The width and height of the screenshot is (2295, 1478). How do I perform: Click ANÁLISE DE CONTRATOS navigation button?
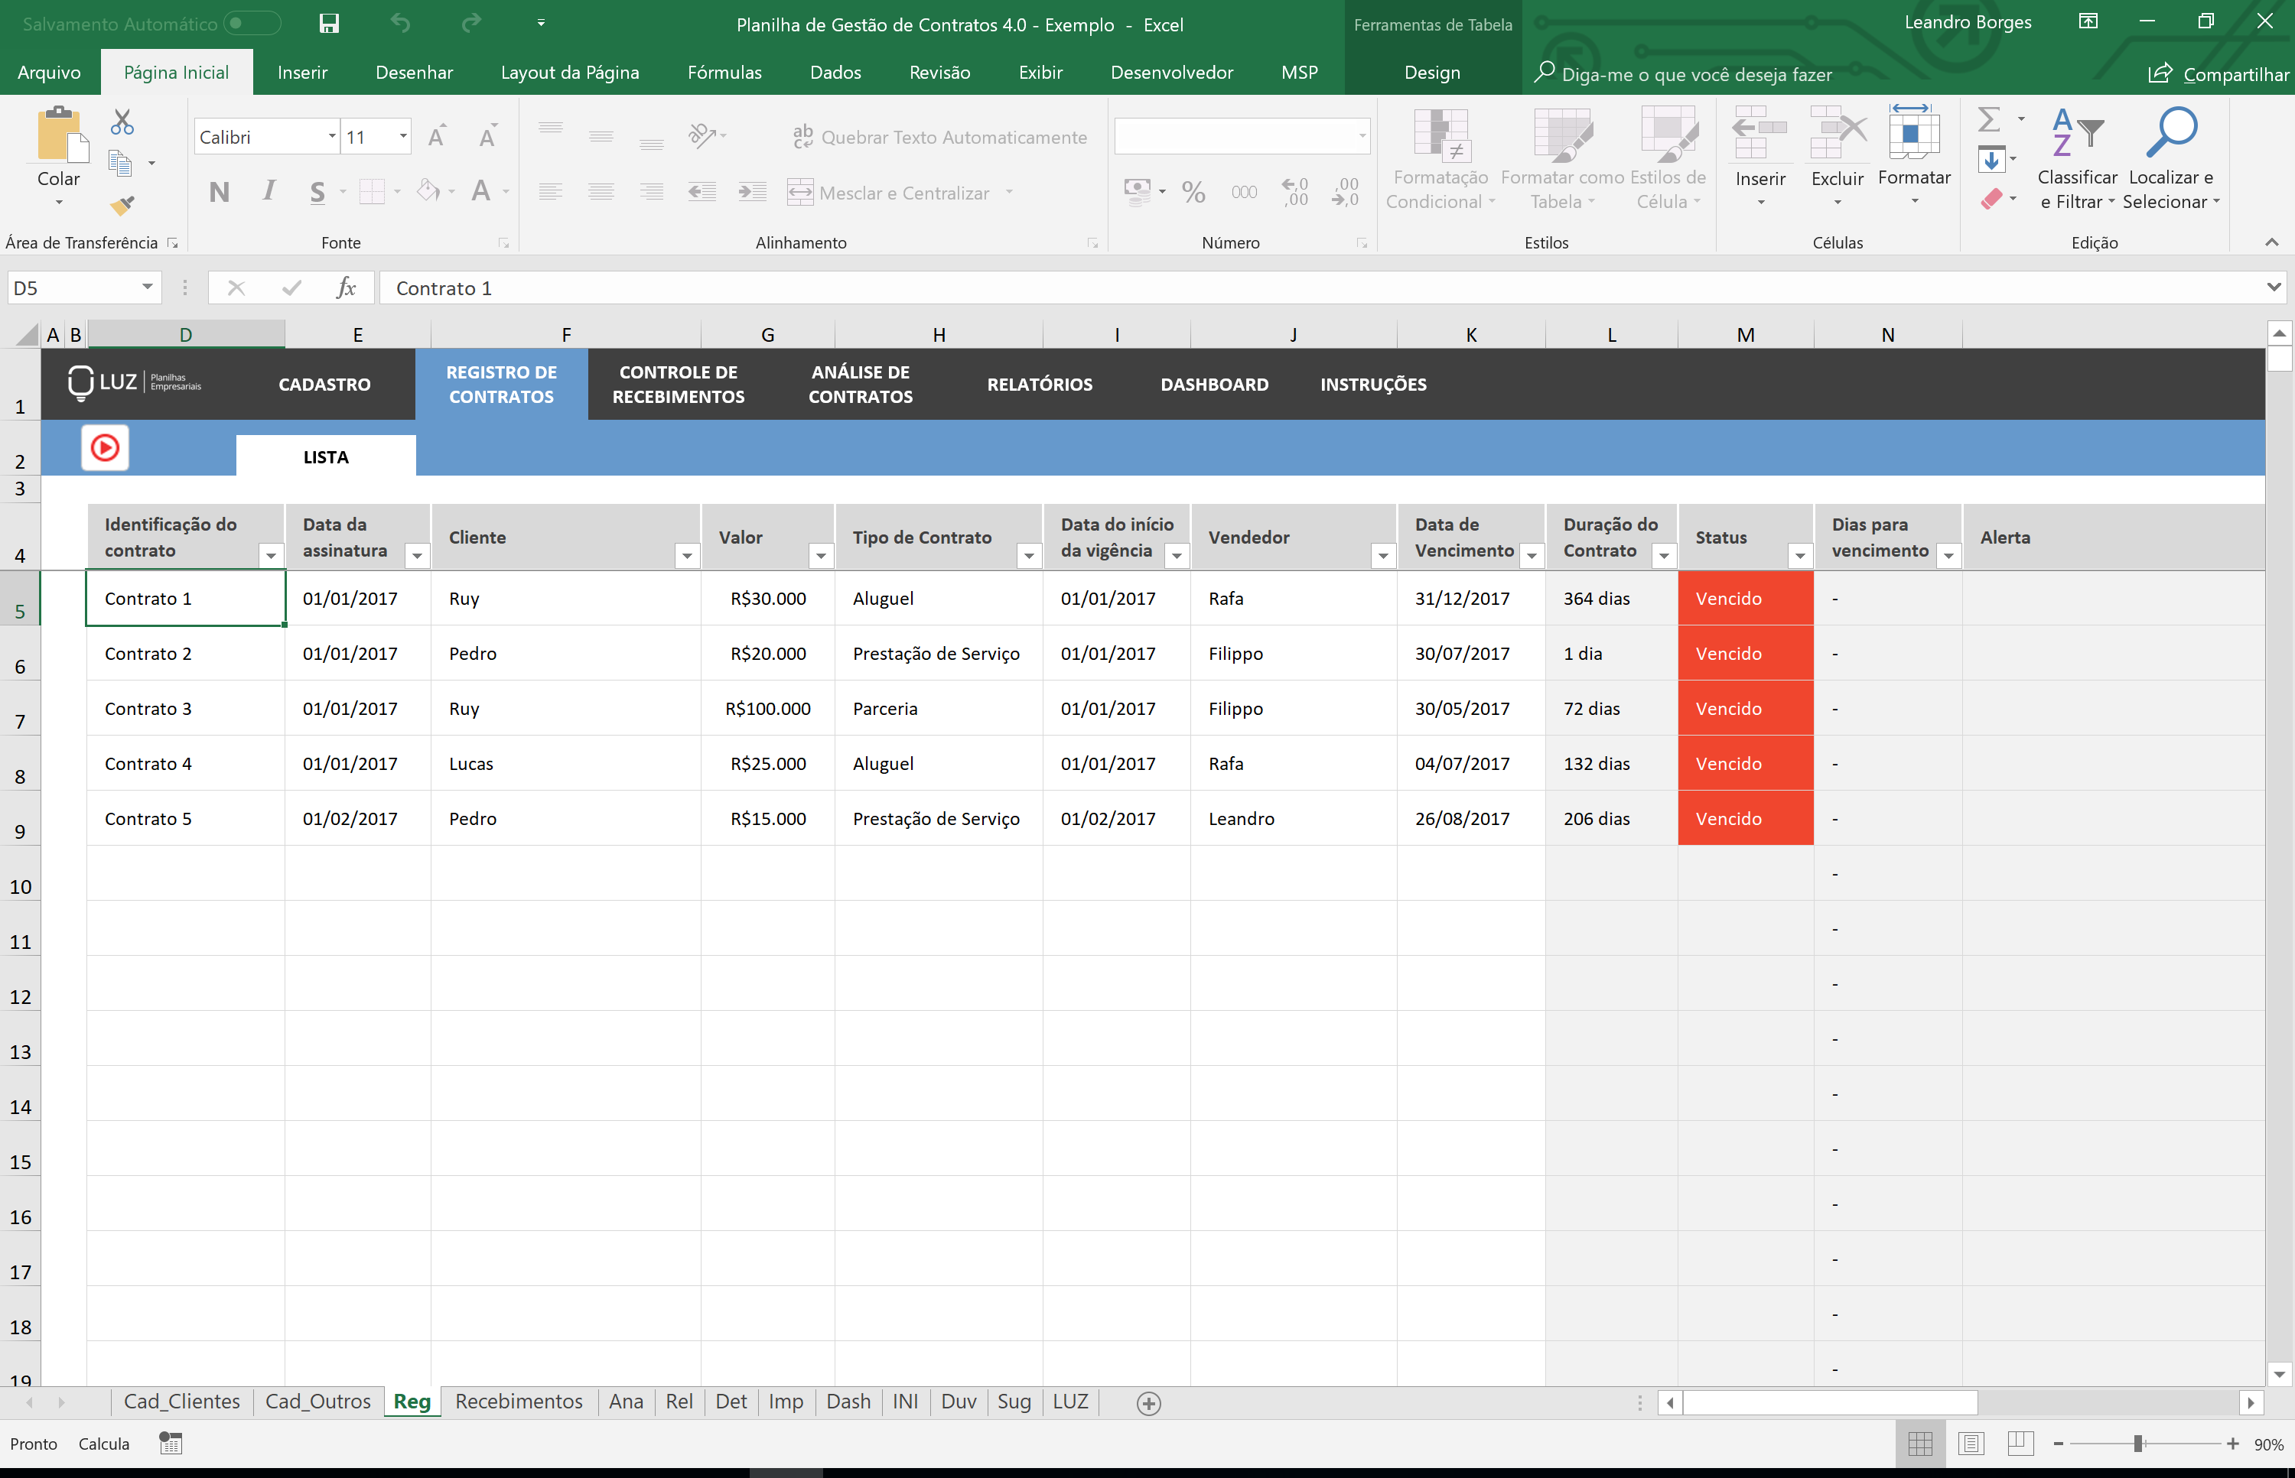tap(861, 384)
